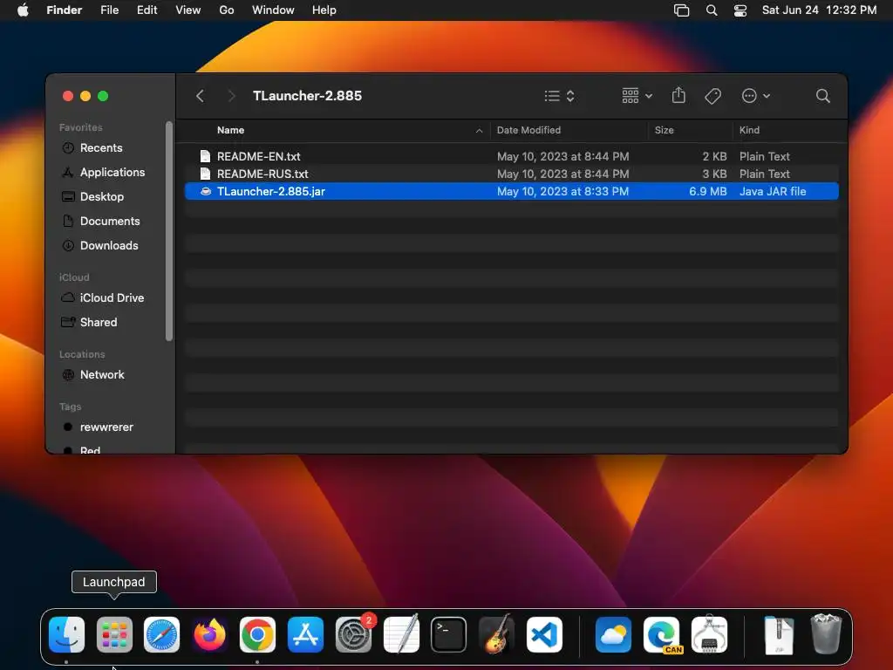Click the Stage Manager menu bar icon
Viewport: 893px width, 670px height.
click(681, 10)
